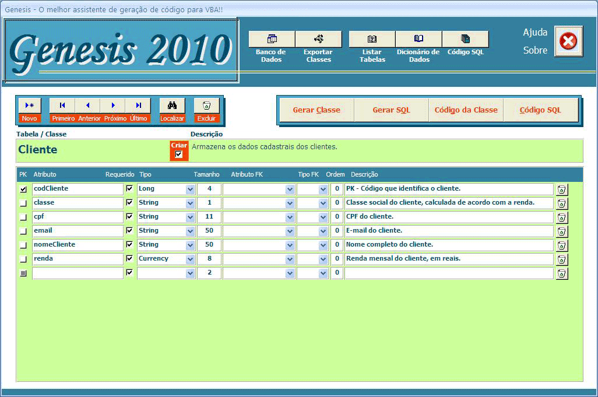Click Tamanho value 8 for renda
This screenshot has height=397, width=598.
pyautogui.click(x=209, y=259)
